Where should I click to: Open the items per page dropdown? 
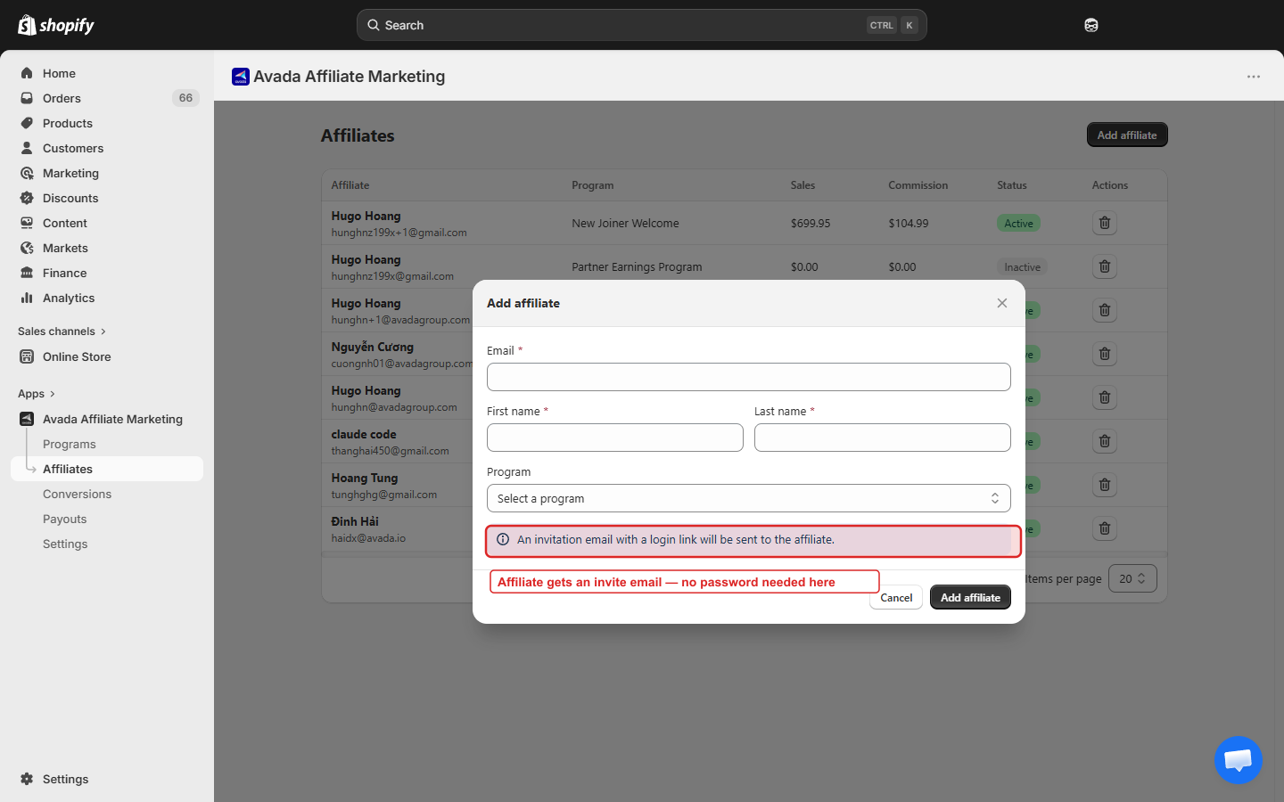click(x=1132, y=578)
